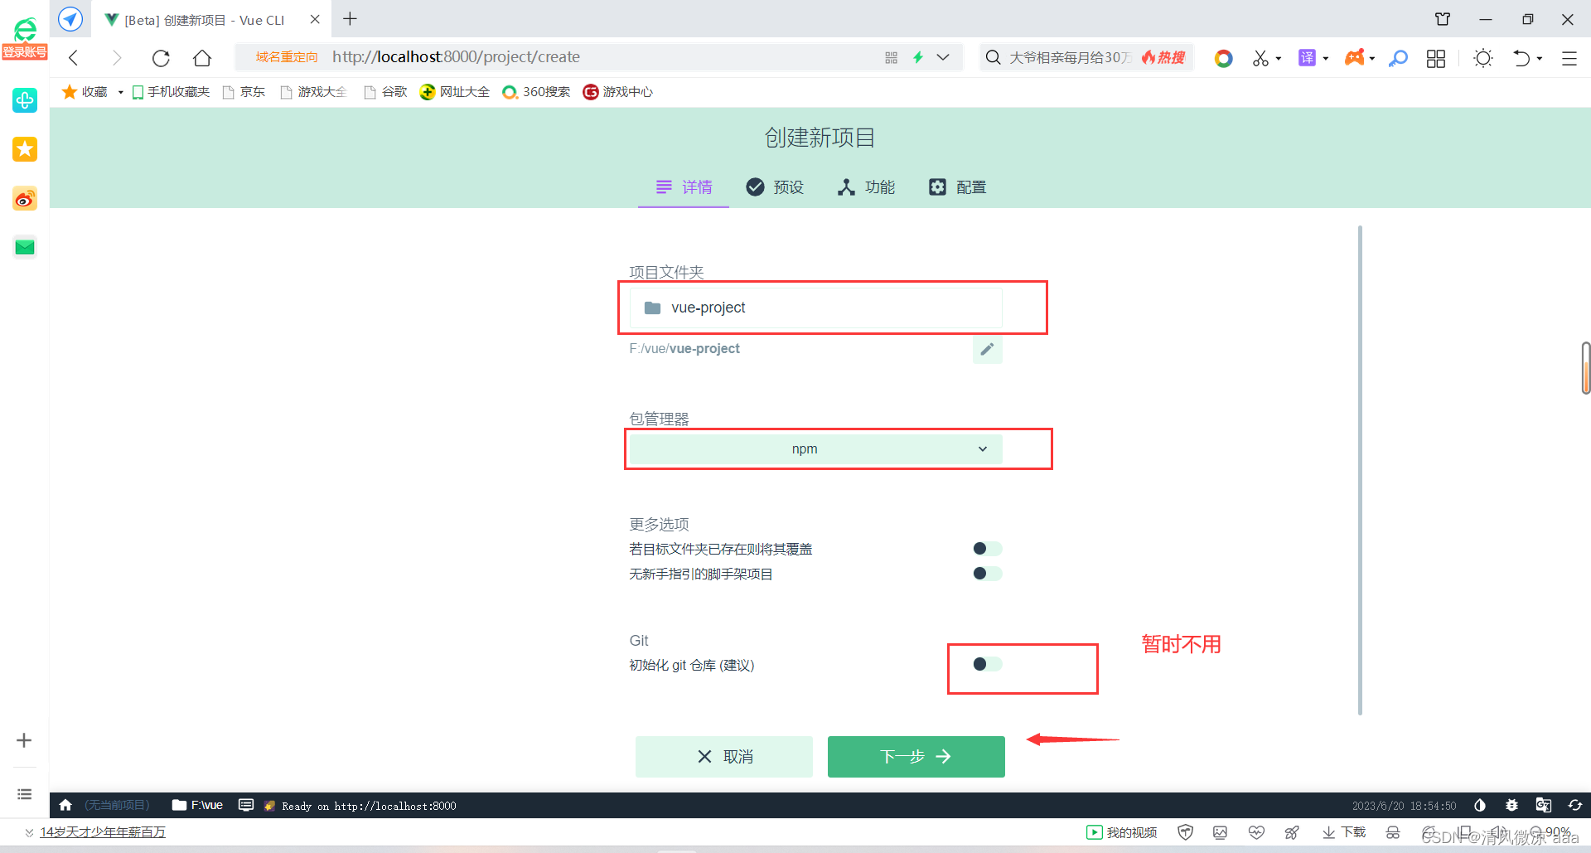Open the 京东 bookmark

click(244, 92)
